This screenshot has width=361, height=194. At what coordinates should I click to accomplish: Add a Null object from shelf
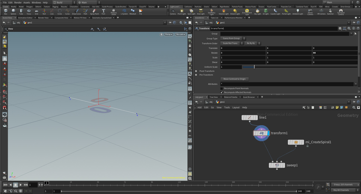click(x=44, y=12)
